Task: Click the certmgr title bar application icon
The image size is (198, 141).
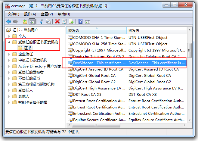Action: [7, 6]
